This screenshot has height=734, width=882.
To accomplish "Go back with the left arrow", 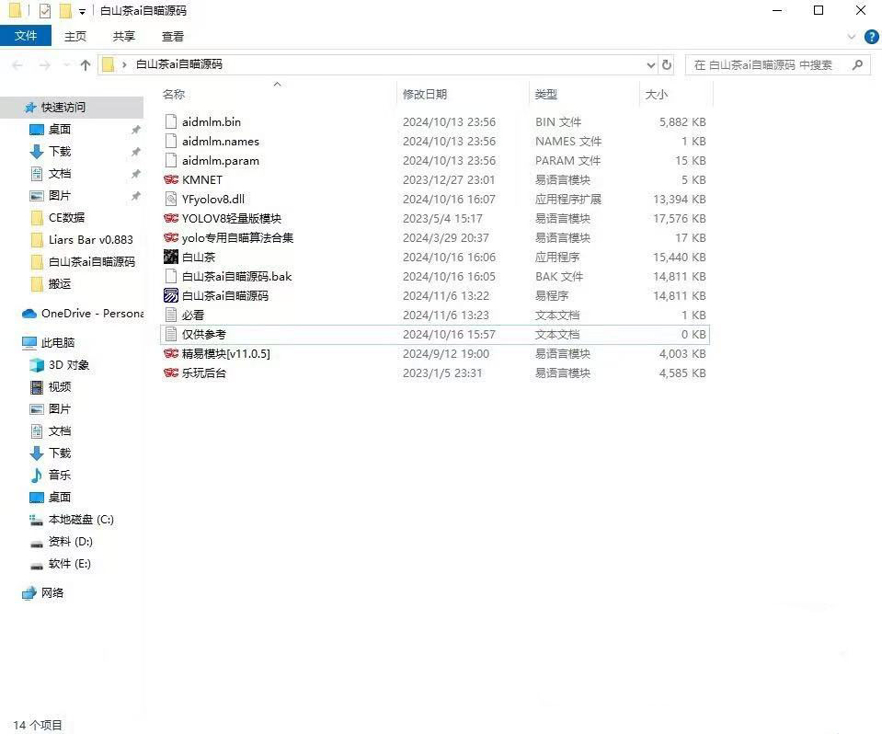I will tap(17, 65).
